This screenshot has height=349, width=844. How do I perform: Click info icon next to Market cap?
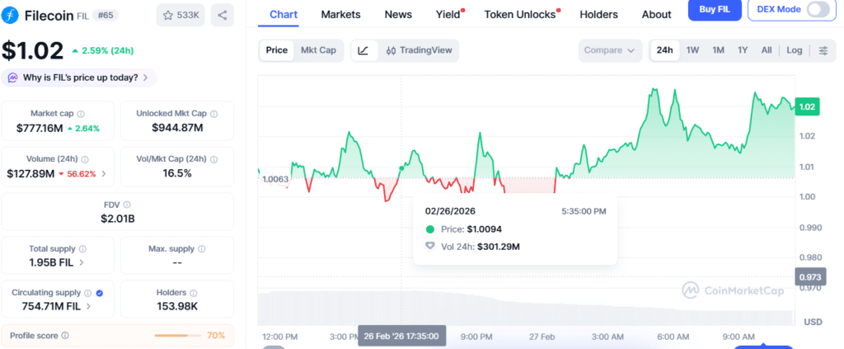(x=81, y=114)
